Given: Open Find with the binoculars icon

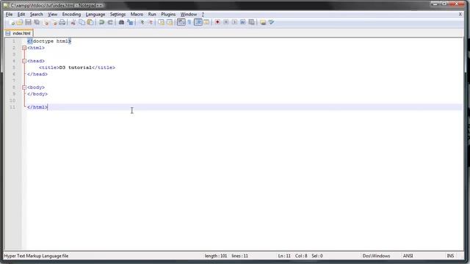Looking at the screenshot, I should (x=121, y=23).
